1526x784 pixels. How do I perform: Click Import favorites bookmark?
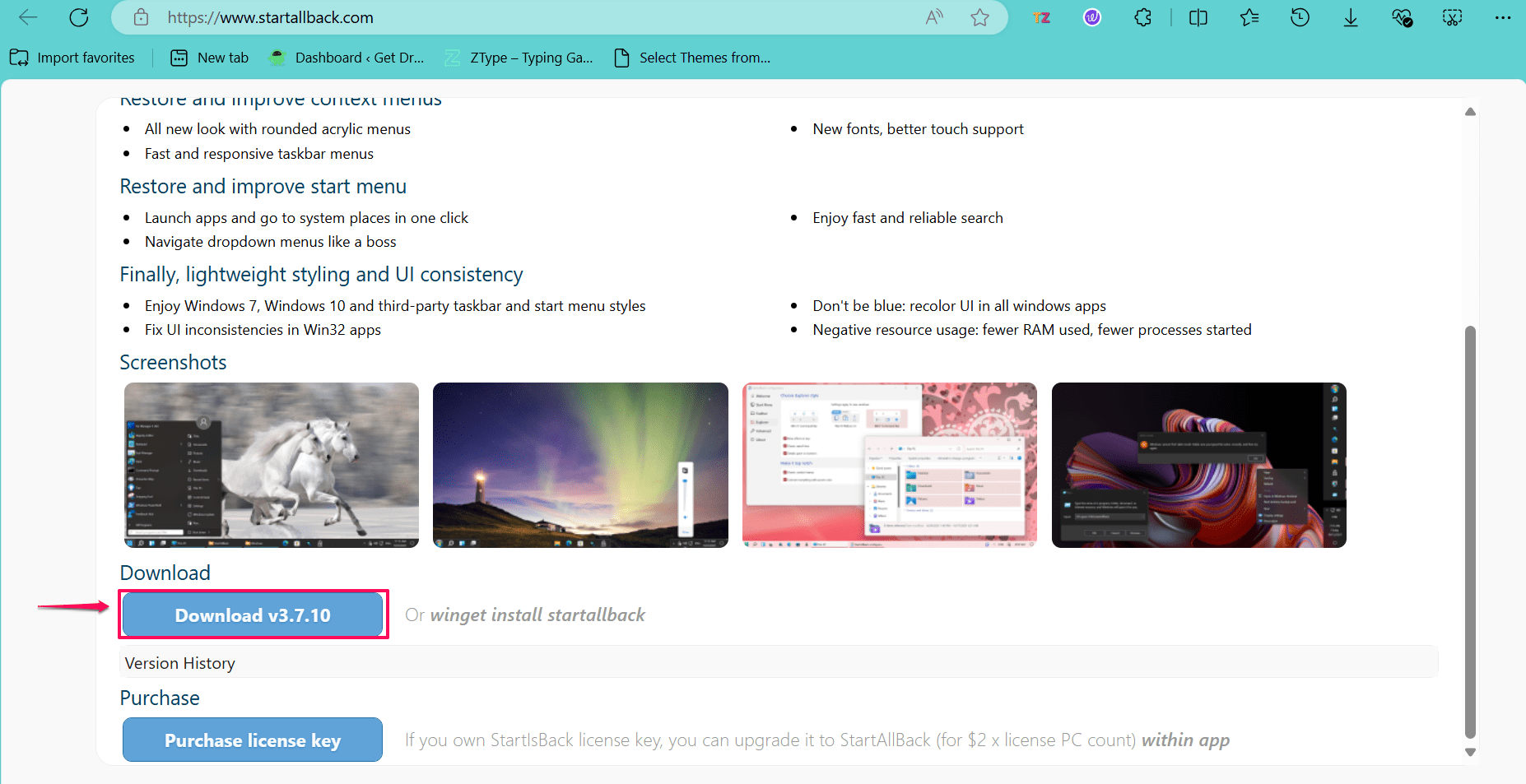[72, 58]
